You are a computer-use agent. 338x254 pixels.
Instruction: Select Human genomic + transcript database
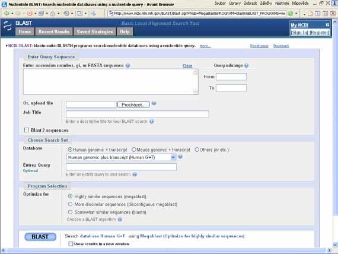click(70, 150)
